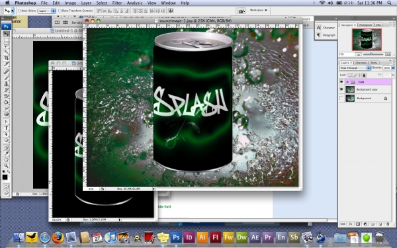Image resolution: width=397 pixels, height=248 pixels.
Task: Select the Background copy layer name
Action: pyautogui.click(x=367, y=89)
